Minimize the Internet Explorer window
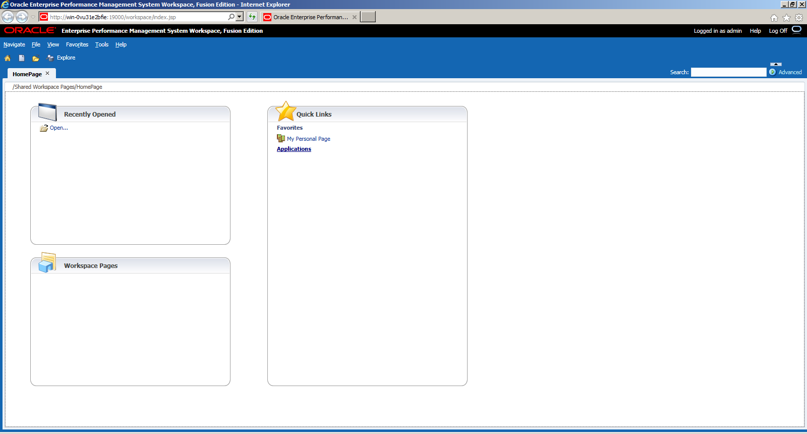This screenshot has height=434, width=807. point(784,5)
